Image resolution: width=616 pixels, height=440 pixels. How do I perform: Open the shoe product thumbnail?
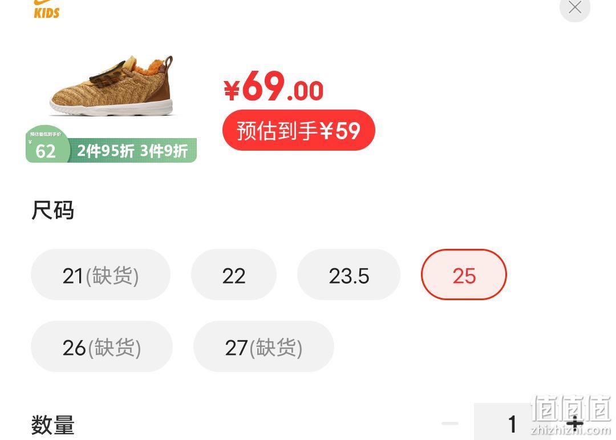(112, 86)
